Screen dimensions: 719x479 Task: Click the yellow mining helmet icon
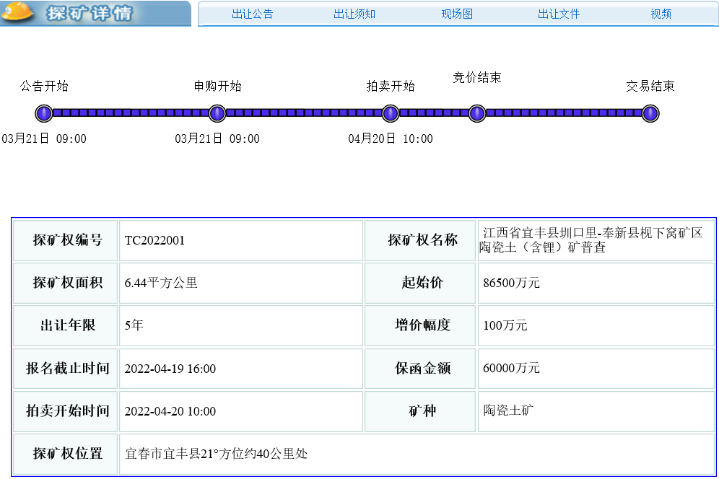[19, 11]
